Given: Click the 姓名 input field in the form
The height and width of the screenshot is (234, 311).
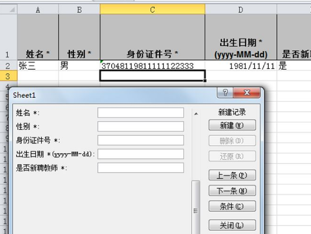Looking at the screenshot, I should tap(141, 113).
